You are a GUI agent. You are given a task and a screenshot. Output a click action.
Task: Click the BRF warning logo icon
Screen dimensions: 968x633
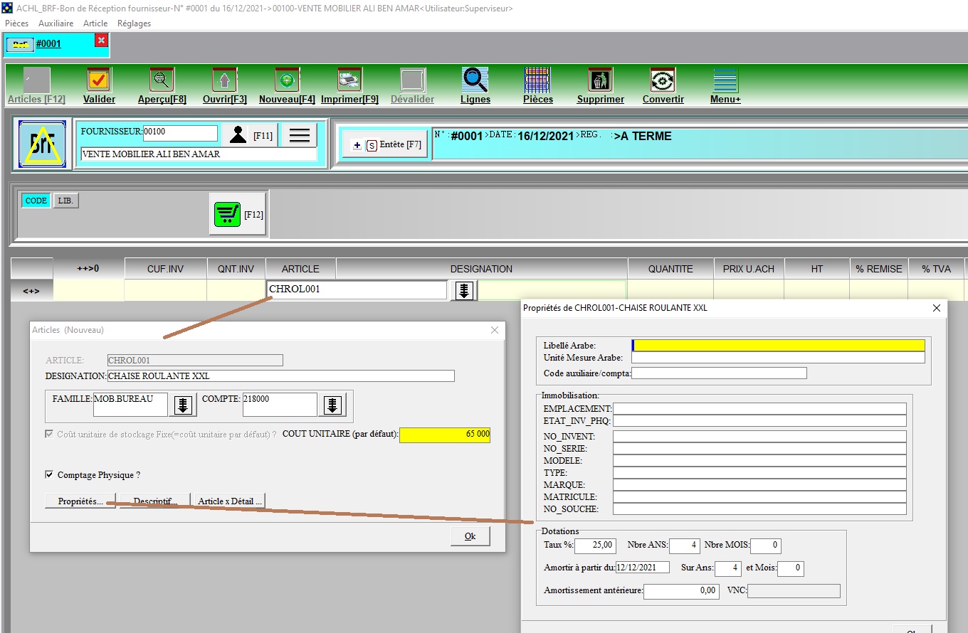tap(43, 144)
